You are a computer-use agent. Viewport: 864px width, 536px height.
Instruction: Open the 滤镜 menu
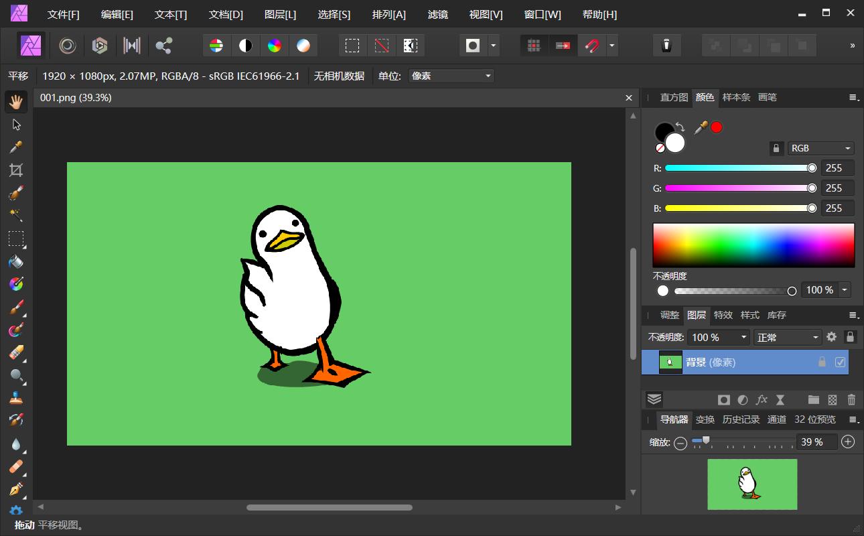pos(437,14)
